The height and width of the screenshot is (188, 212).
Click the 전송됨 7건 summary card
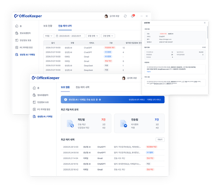tap(139, 123)
